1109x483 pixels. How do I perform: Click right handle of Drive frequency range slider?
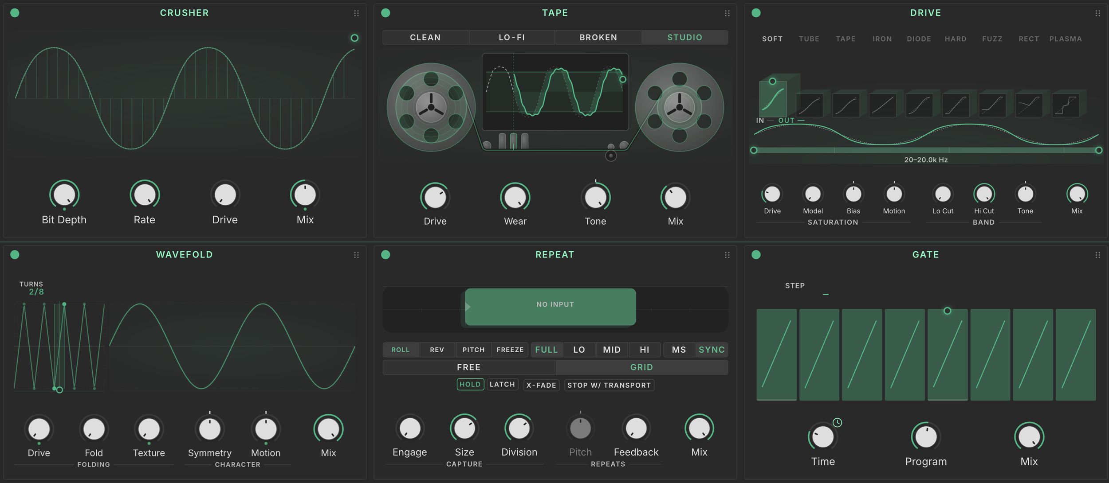tap(1099, 150)
